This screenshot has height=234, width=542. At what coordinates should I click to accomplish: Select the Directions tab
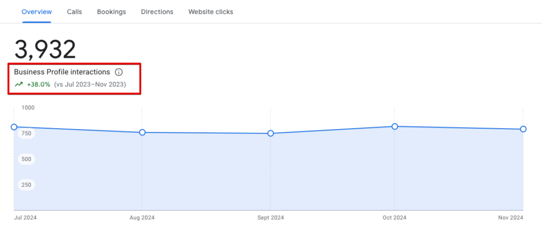[157, 12]
